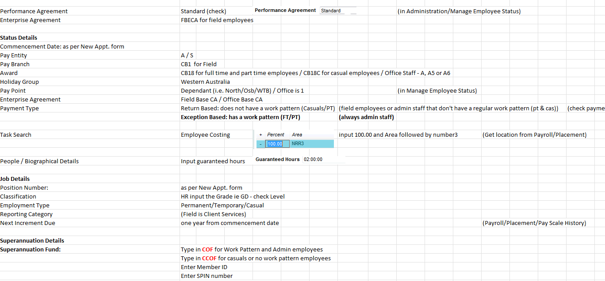Screen dimensions: 605x281
Task: Click the 'Type in COF' instruction cell
Action: 252,249
